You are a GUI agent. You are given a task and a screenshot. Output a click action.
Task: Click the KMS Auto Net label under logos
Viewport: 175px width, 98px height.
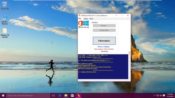pos(84,27)
